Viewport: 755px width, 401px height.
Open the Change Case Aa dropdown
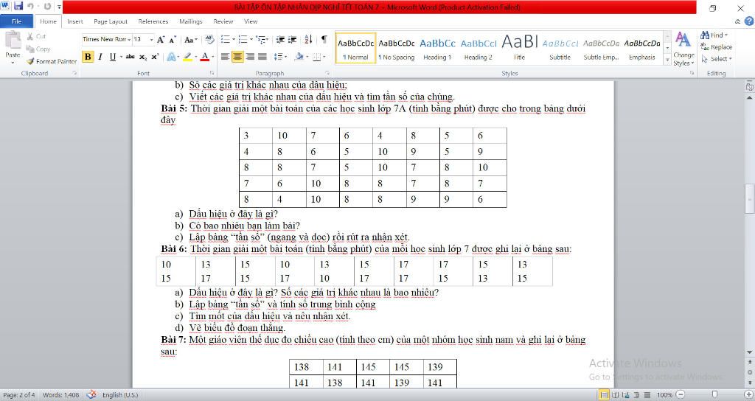[x=190, y=40]
